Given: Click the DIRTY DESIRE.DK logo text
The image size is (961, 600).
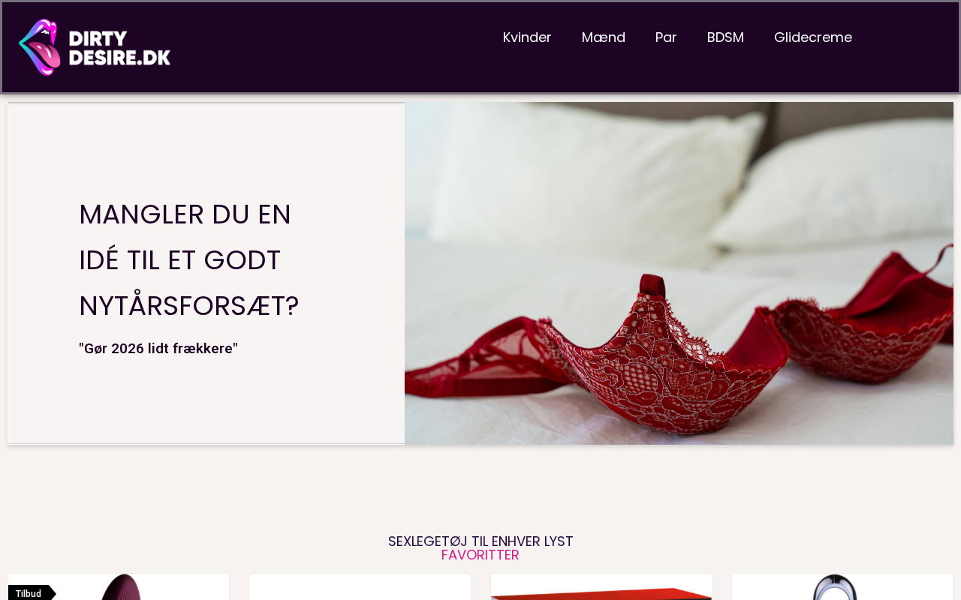Looking at the screenshot, I should coord(119,48).
